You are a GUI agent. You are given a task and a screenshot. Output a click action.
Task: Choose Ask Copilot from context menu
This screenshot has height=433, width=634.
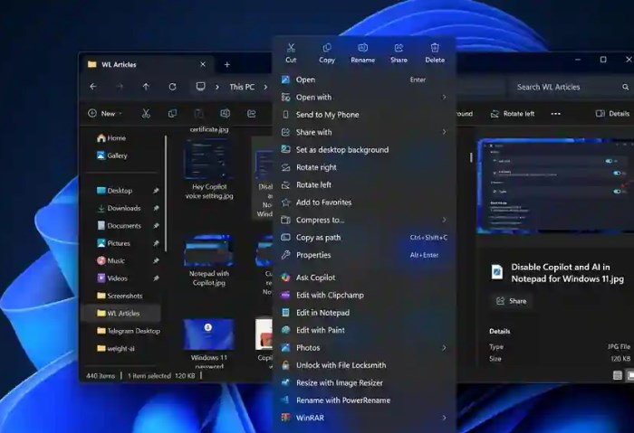(315, 278)
